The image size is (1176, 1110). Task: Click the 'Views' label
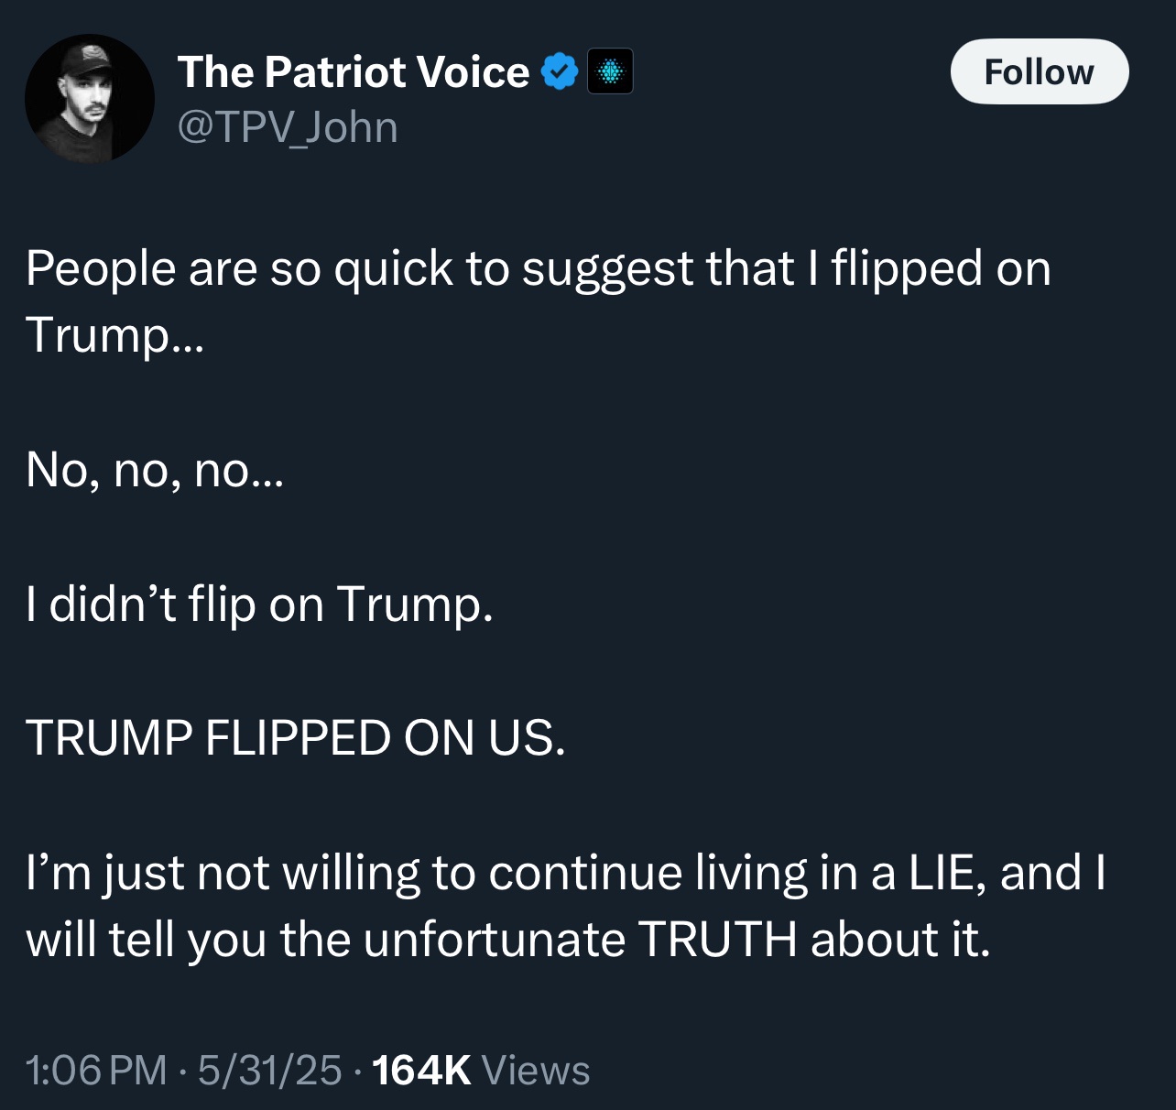click(535, 1070)
